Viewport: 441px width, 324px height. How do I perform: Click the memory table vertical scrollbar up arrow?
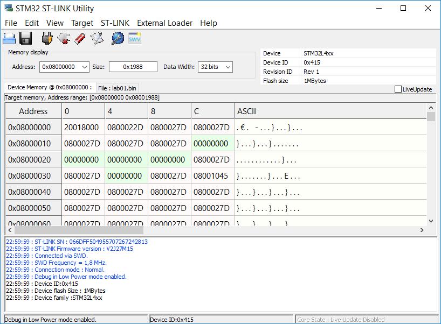431,108
